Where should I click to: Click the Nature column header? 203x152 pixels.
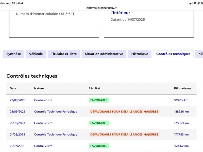pyautogui.click(x=39, y=88)
